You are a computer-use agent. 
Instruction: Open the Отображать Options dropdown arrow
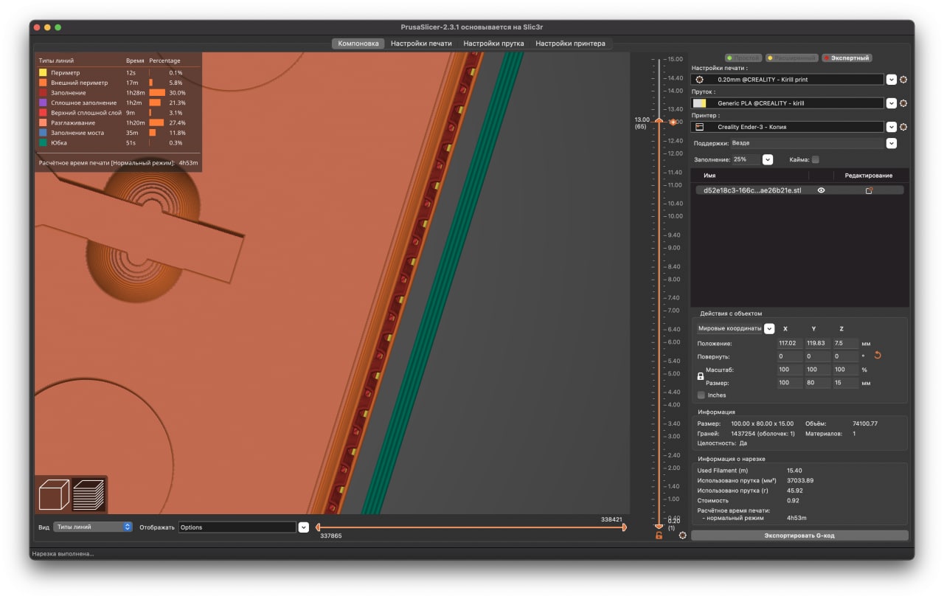[x=303, y=527]
